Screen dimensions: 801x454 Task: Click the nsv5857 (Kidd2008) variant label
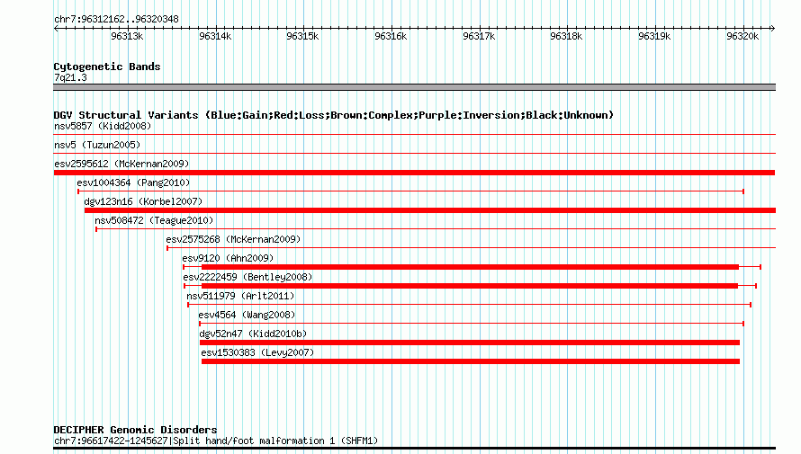pyautogui.click(x=103, y=126)
